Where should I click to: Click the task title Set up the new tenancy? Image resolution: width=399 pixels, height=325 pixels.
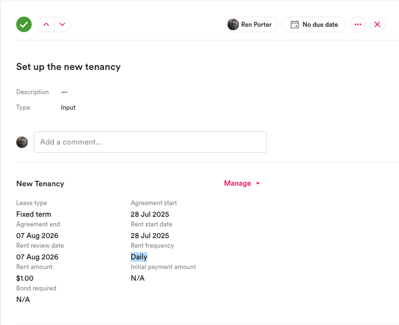(x=68, y=67)
